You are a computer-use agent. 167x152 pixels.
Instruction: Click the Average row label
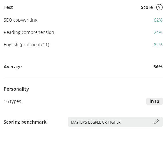13,67
